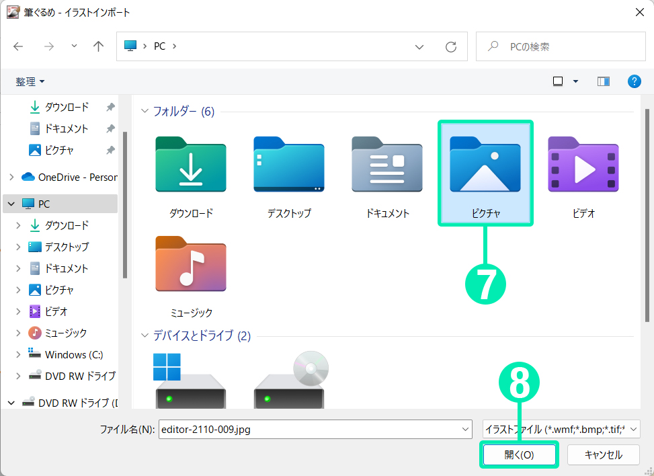The image size is (654, 476).
Task: Click the 開く(O) button
Action: click(519, 454)
